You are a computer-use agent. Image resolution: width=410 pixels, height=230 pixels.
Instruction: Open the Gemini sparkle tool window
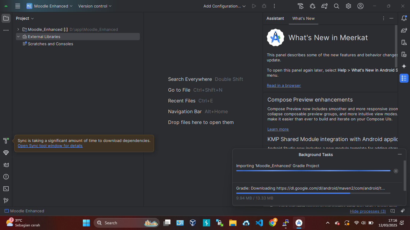point(404,66)
